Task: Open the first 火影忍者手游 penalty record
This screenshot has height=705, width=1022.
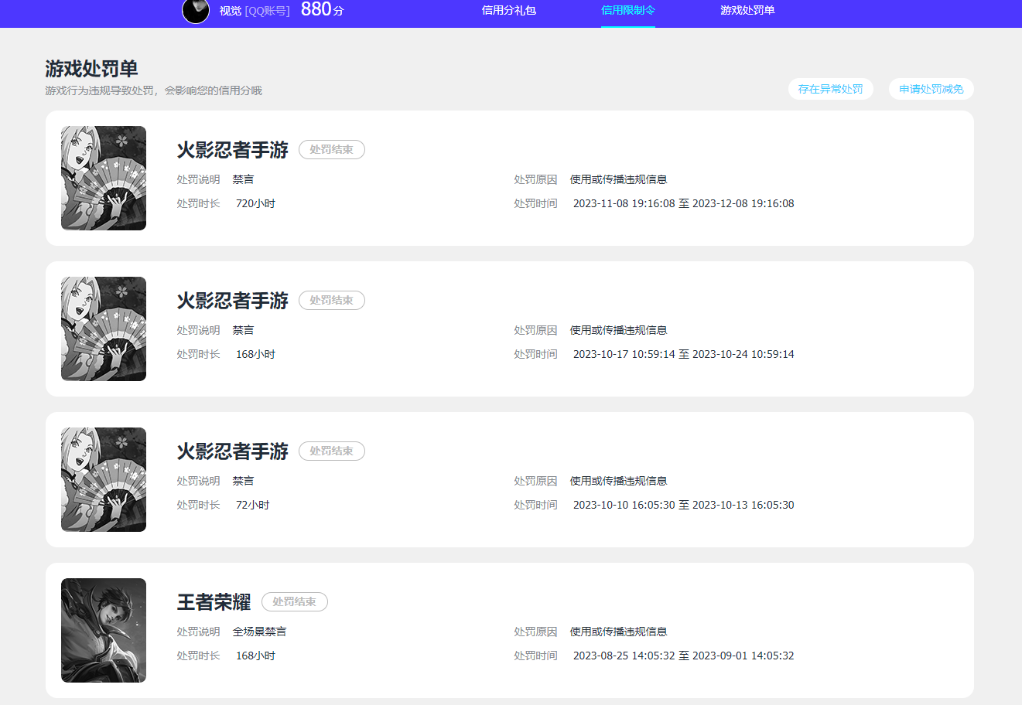Action: click(511, 178)
